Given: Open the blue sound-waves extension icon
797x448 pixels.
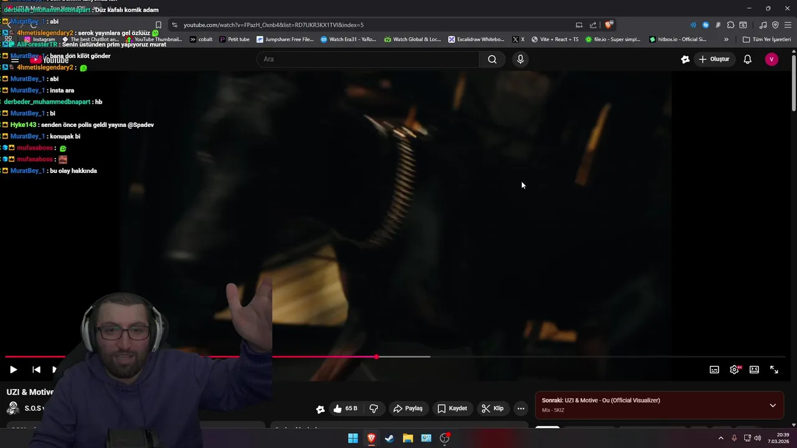Looking at the screenshot, I should 693,25.
